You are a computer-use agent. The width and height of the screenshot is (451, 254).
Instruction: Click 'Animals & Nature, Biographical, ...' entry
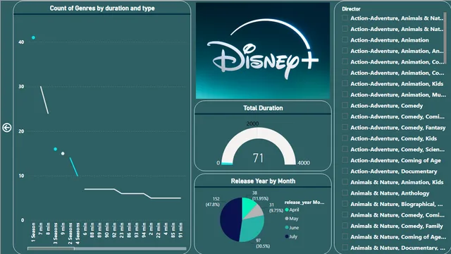pyautogui.click(x=396, y=204)
